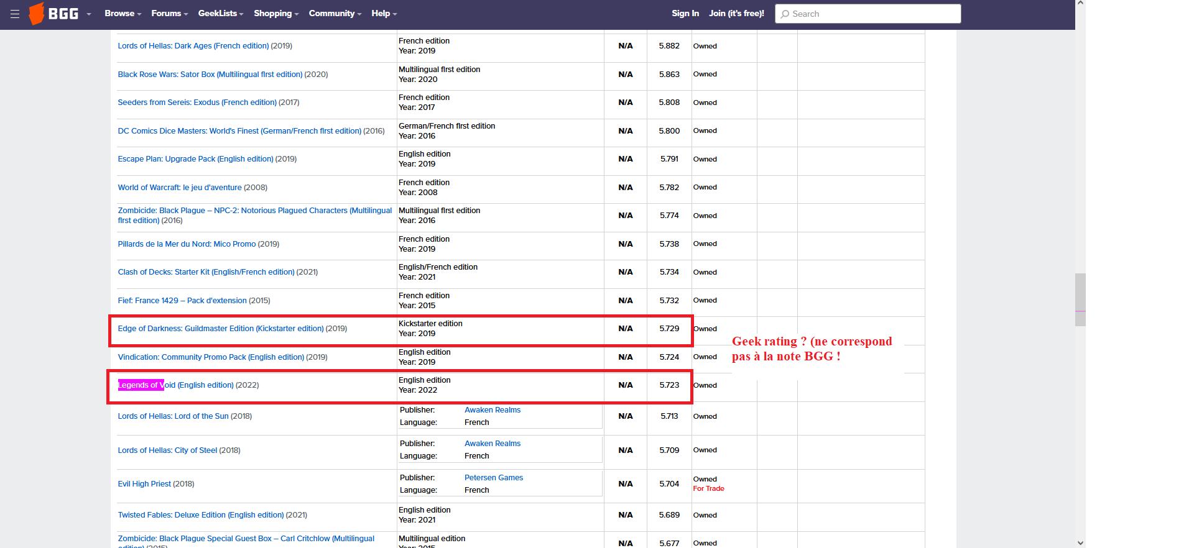This screenshot has height=548, width=1194.
Task: Click the Petersen Games publisher link
Action: pos(493,478)
